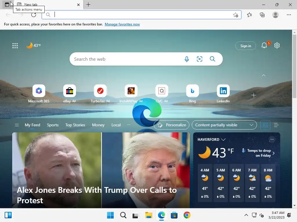The image size is (297, 222).
Task: Open the profile avatar icon
Action: (276, 15)
